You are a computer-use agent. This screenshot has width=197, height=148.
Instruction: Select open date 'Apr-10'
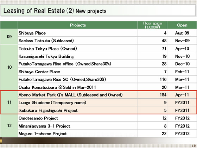pos(182,49)
